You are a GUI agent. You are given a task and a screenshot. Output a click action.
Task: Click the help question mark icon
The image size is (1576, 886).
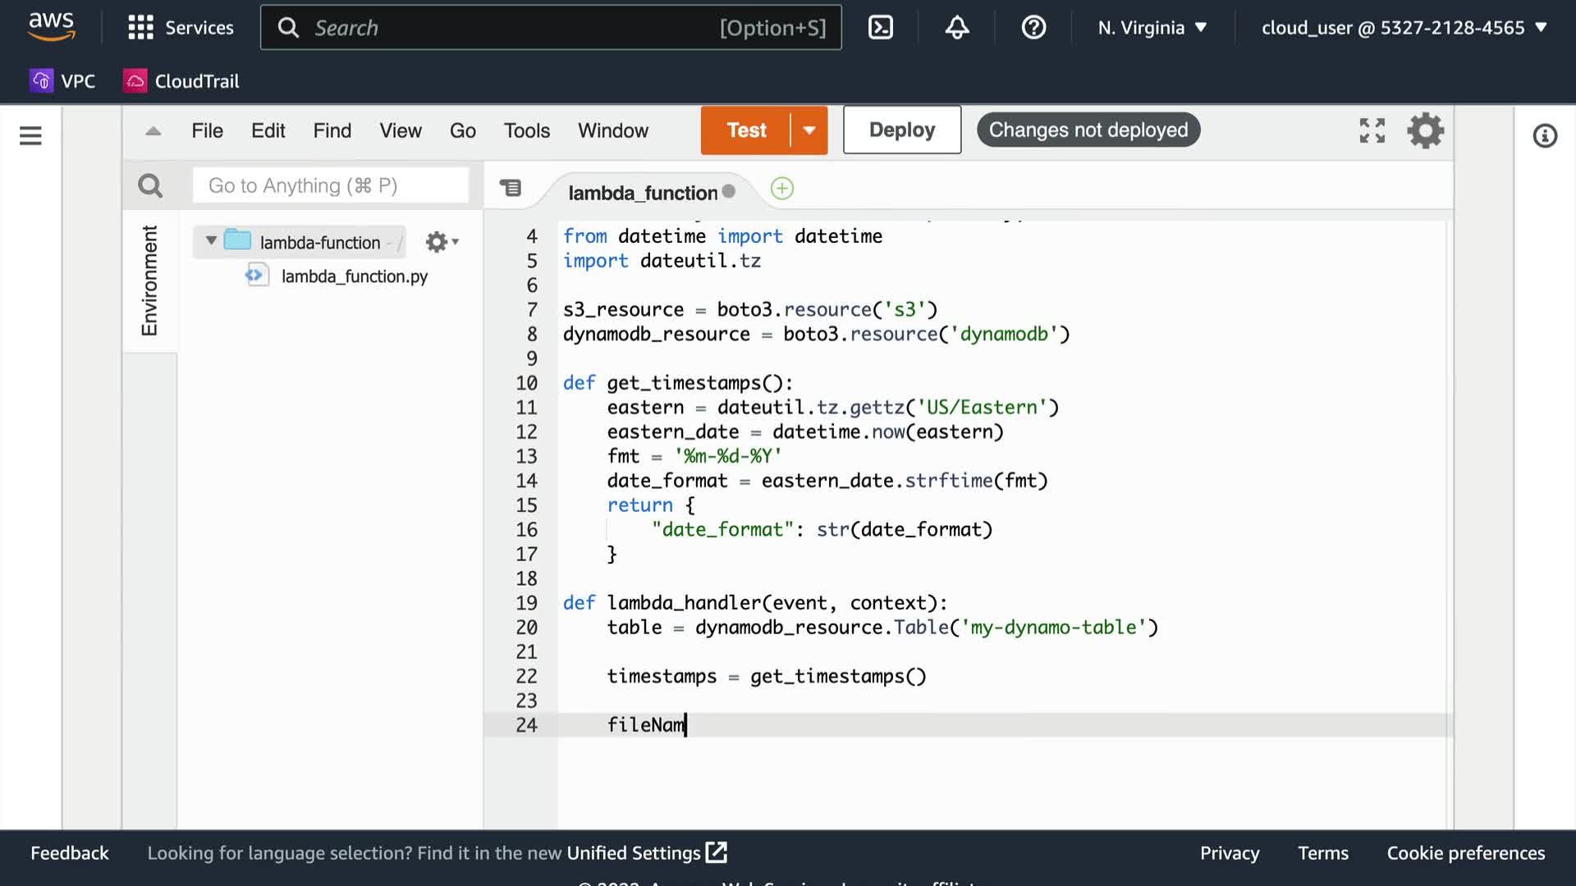(1033, 28)
